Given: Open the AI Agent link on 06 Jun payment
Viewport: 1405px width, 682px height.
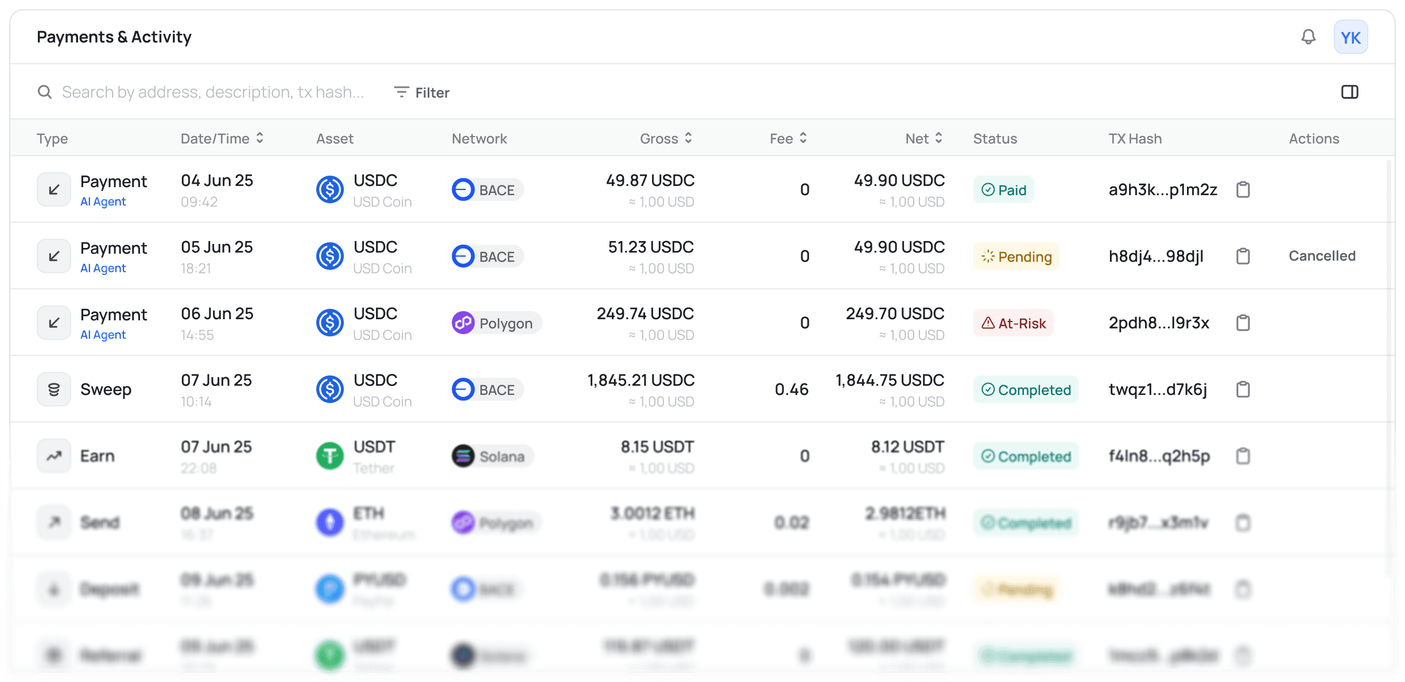Looking at the screenshot, I should pyautogui.click(x=103, y=335).
